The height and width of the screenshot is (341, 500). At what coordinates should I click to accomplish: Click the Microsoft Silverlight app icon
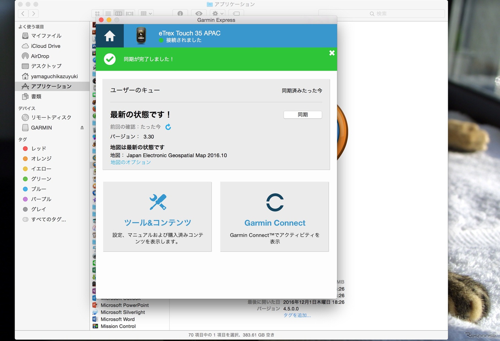(95, 312)
